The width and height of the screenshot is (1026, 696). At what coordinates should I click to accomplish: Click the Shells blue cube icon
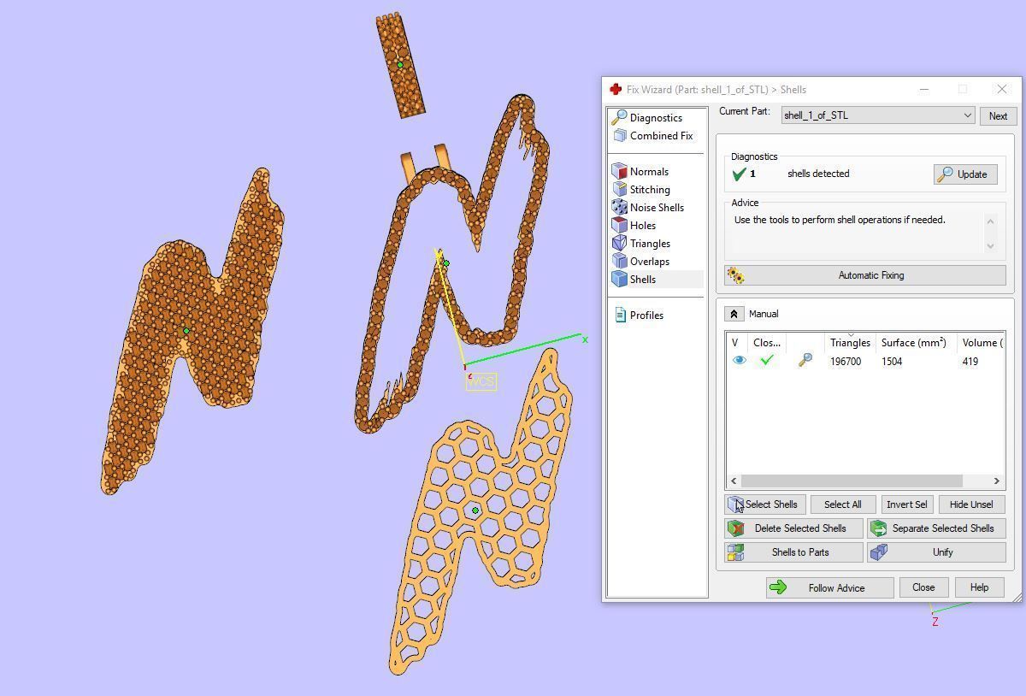620,280
